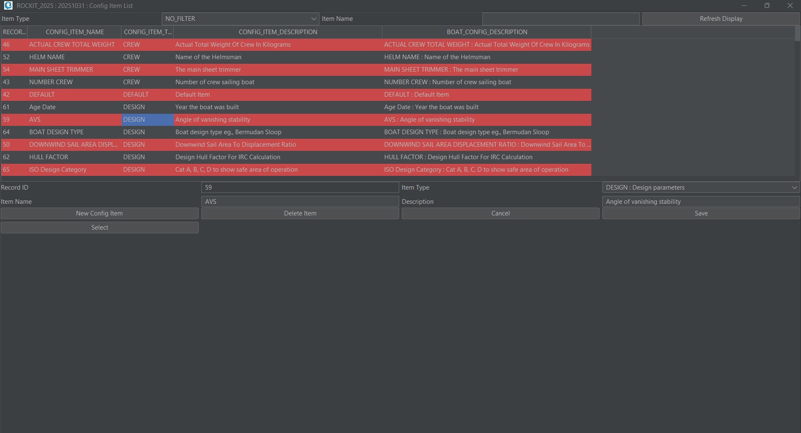Click the Record ID field showing 59
This screenshot has width=801, height=433.
300,188
